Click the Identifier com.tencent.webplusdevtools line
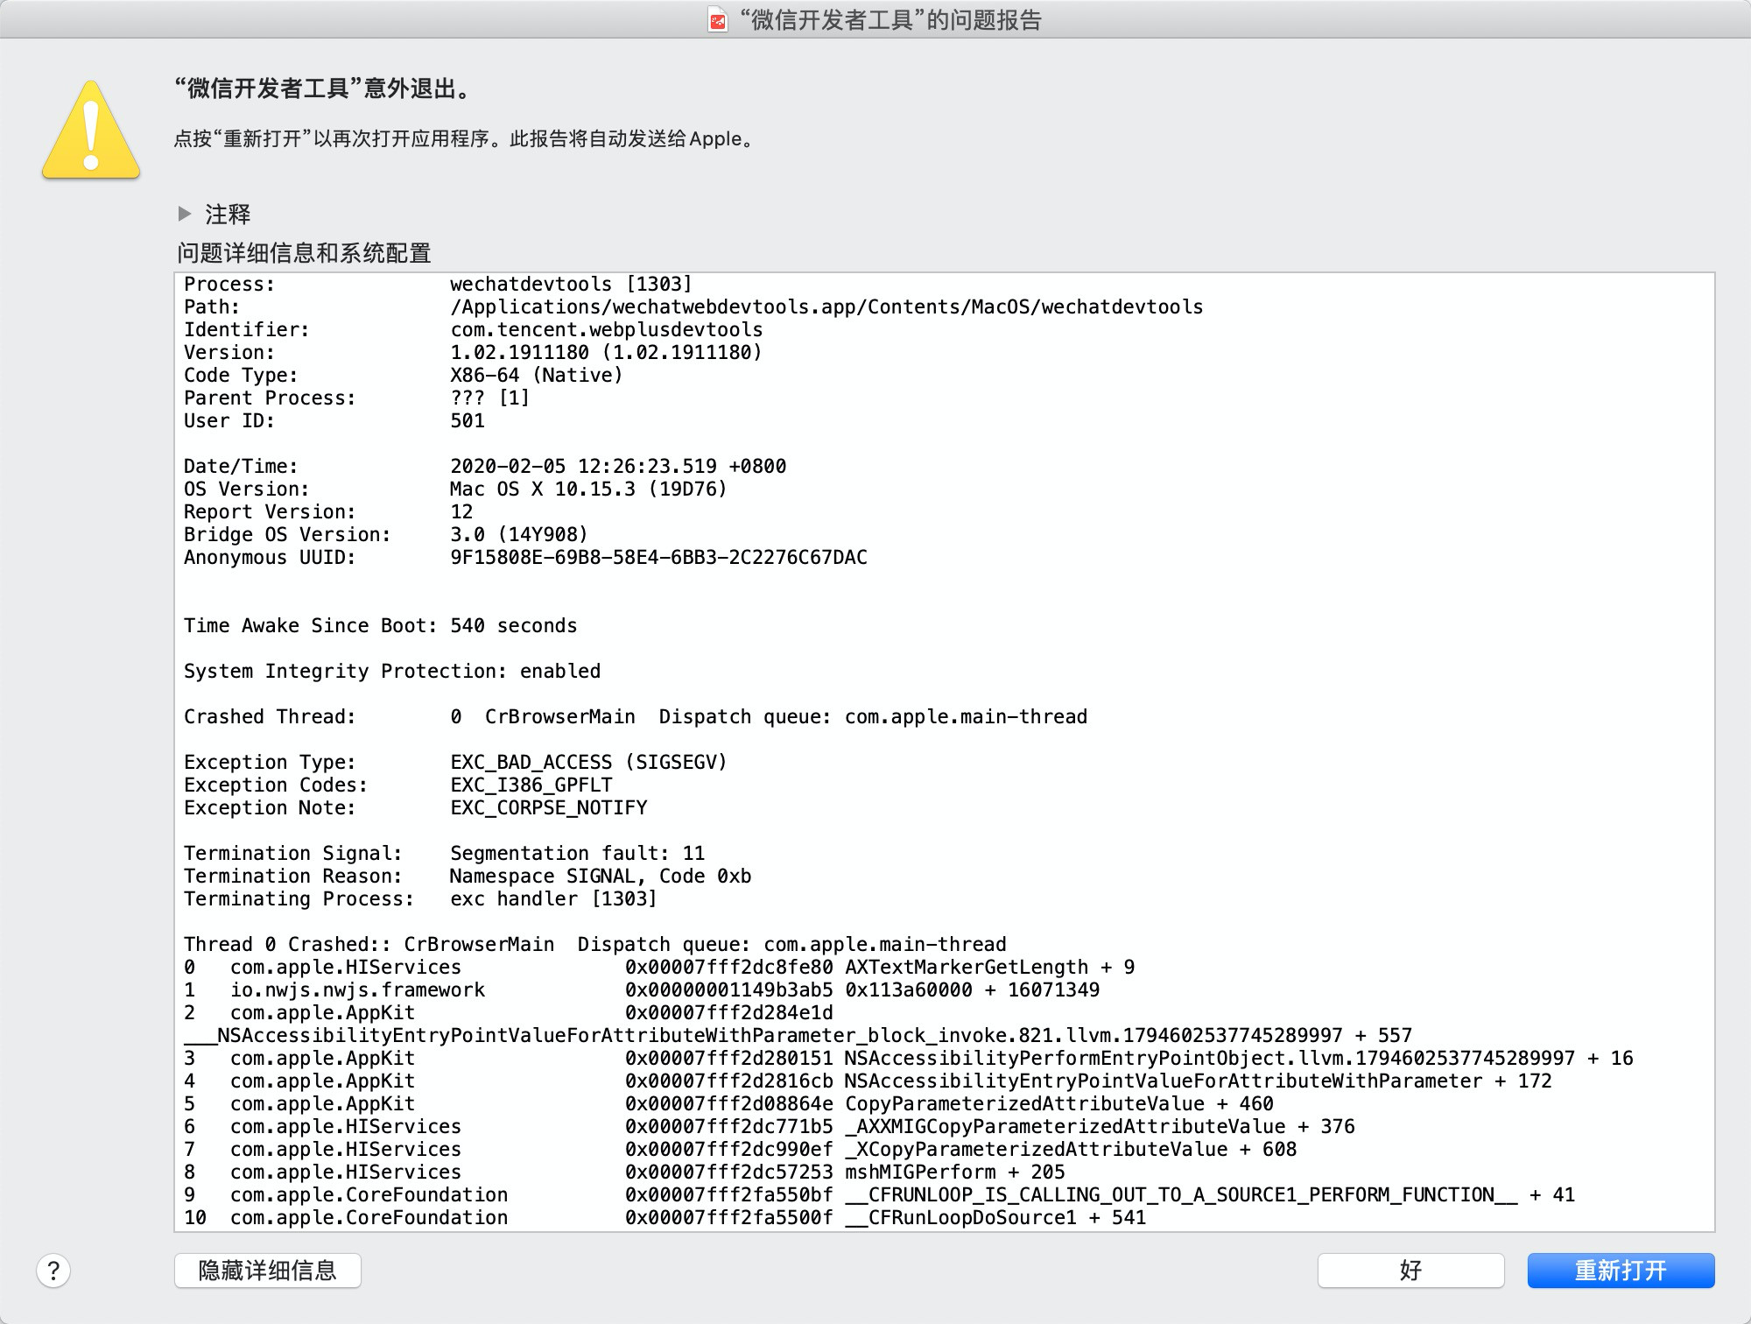This screenshot has height=1324, width=1751. coord(606,329)
